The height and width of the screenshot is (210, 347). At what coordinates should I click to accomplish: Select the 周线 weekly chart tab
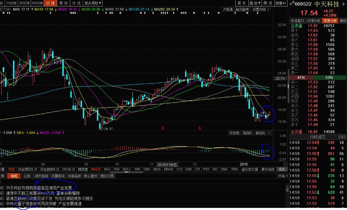click(64, 3)
